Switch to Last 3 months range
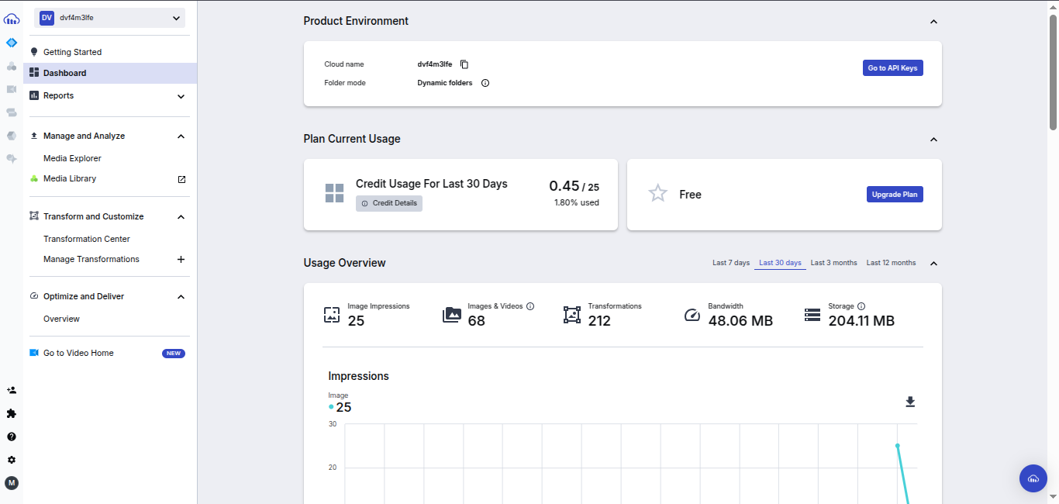Screen dimensions: 1059x504 point(834,263)
